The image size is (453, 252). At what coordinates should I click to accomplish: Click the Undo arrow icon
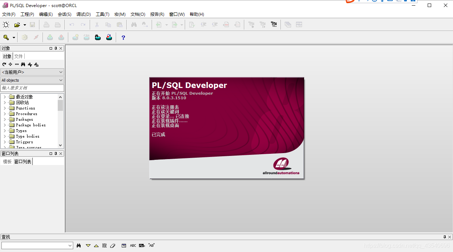click(72, 25)
